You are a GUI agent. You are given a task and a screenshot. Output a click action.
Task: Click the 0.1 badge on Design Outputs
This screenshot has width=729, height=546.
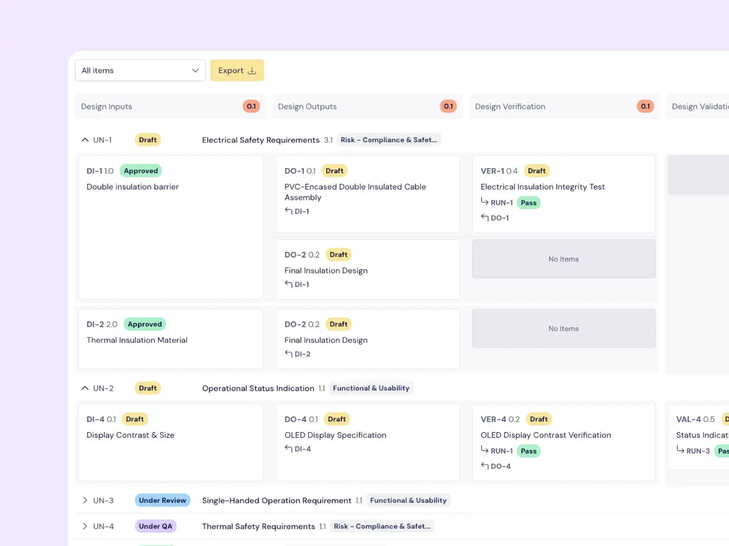click(x=448, y=107)
